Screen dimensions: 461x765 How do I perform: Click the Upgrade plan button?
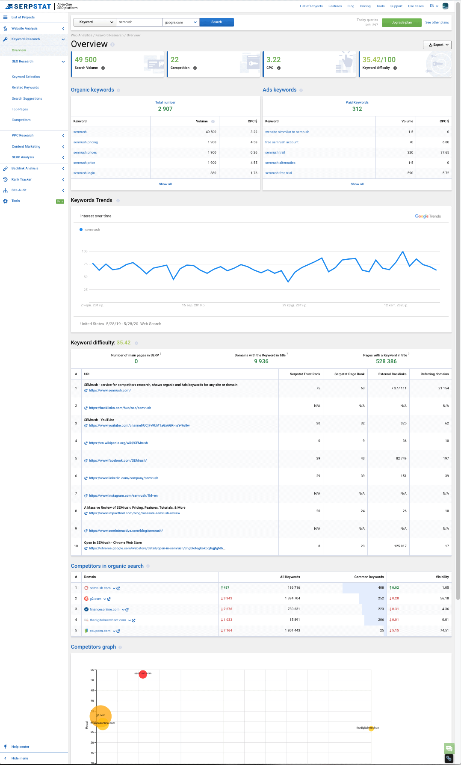point(402,23)
